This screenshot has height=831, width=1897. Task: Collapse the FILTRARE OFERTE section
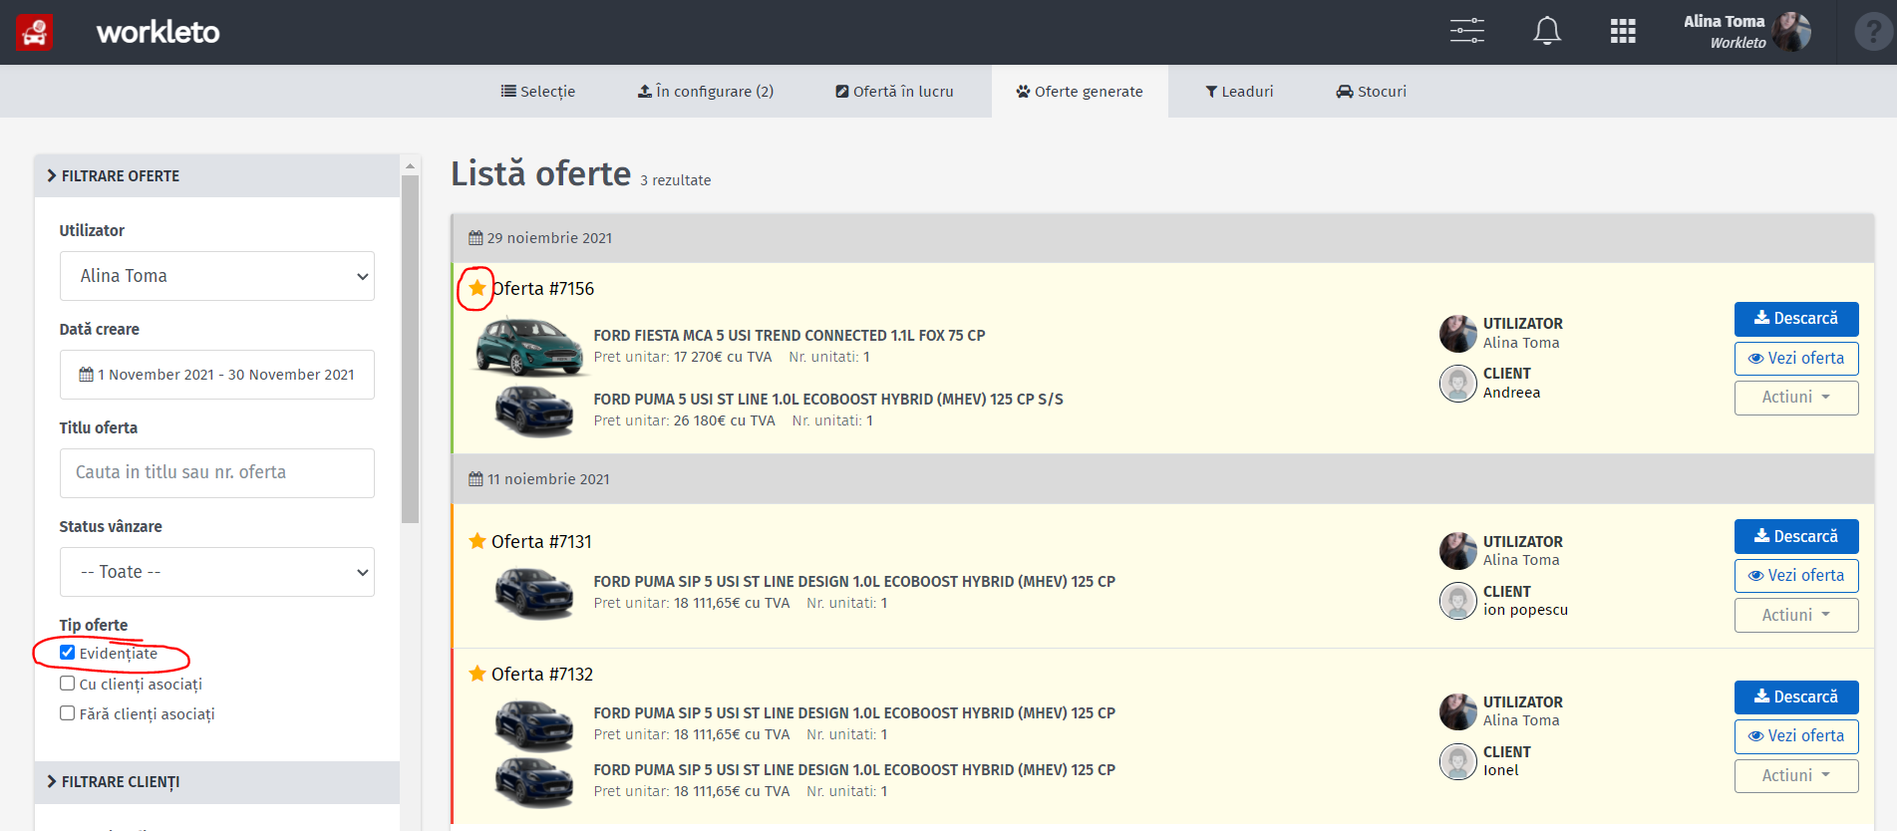click(217, 176)
